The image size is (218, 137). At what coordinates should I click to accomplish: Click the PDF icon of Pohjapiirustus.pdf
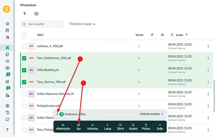pos(31,106)
